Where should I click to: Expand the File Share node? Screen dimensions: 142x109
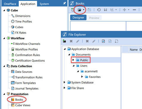click(x=64, y=88)
